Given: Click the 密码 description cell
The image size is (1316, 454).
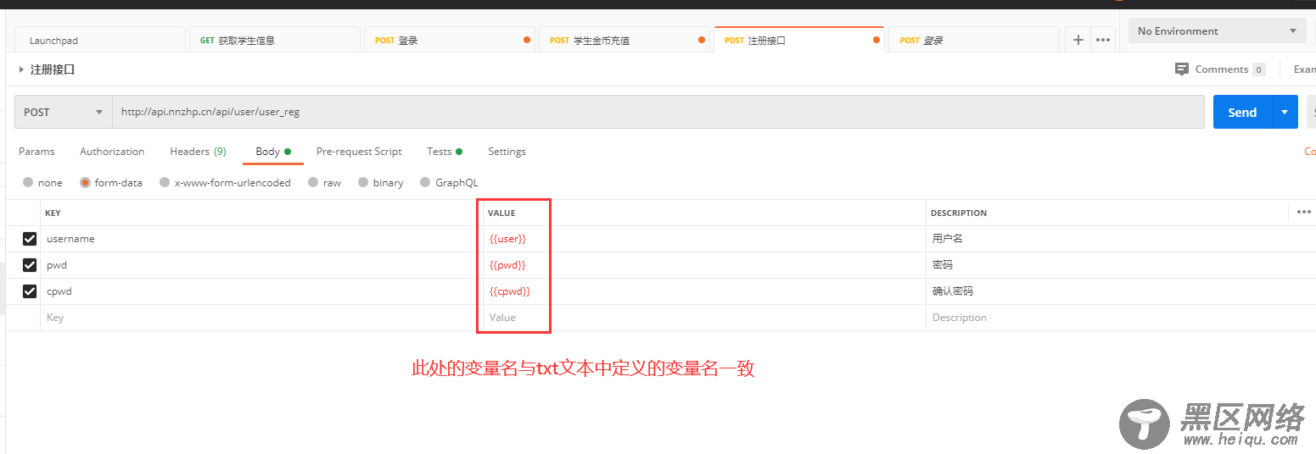Looking at the screenshot, I should pyautogui.click(x=1120, y=265).
